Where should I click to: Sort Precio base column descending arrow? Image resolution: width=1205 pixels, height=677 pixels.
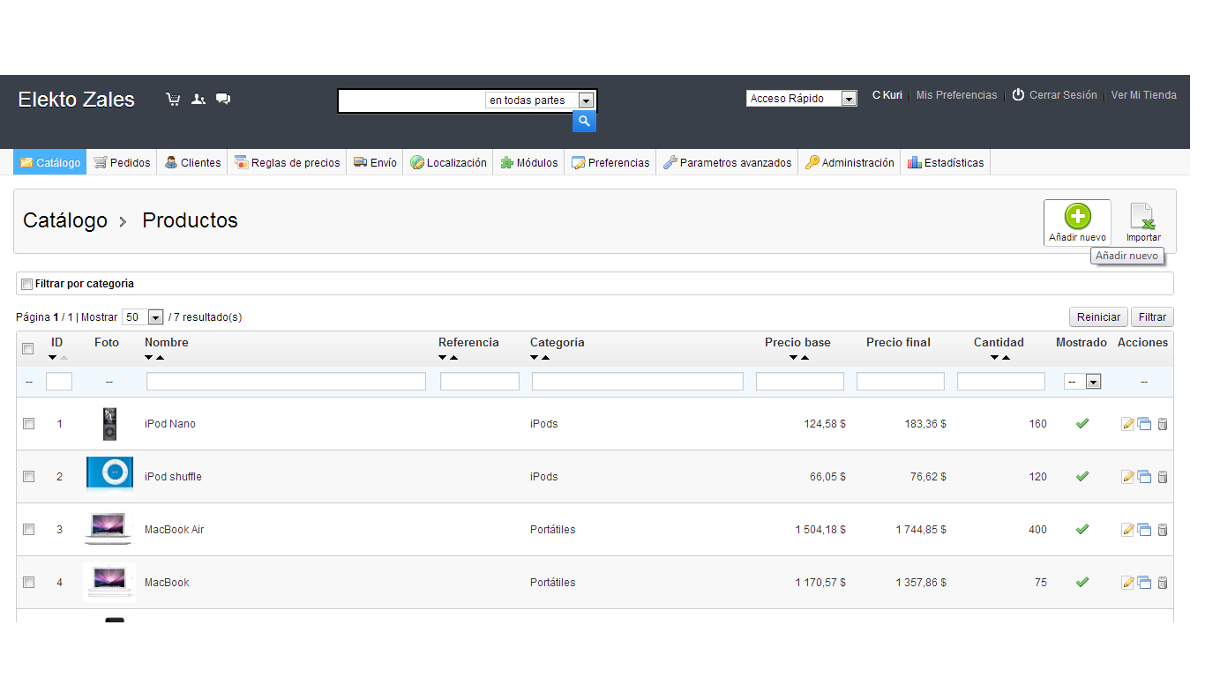(x=794, y=357)
